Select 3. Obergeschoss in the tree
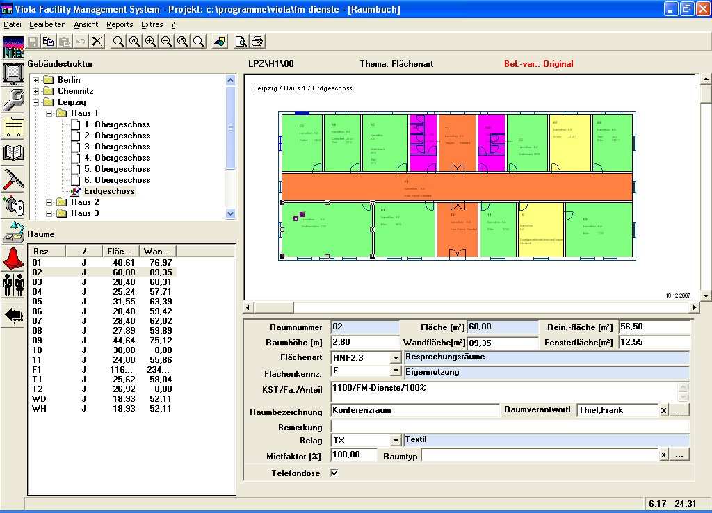The image size is (712, 513). [x=117, y=147]
